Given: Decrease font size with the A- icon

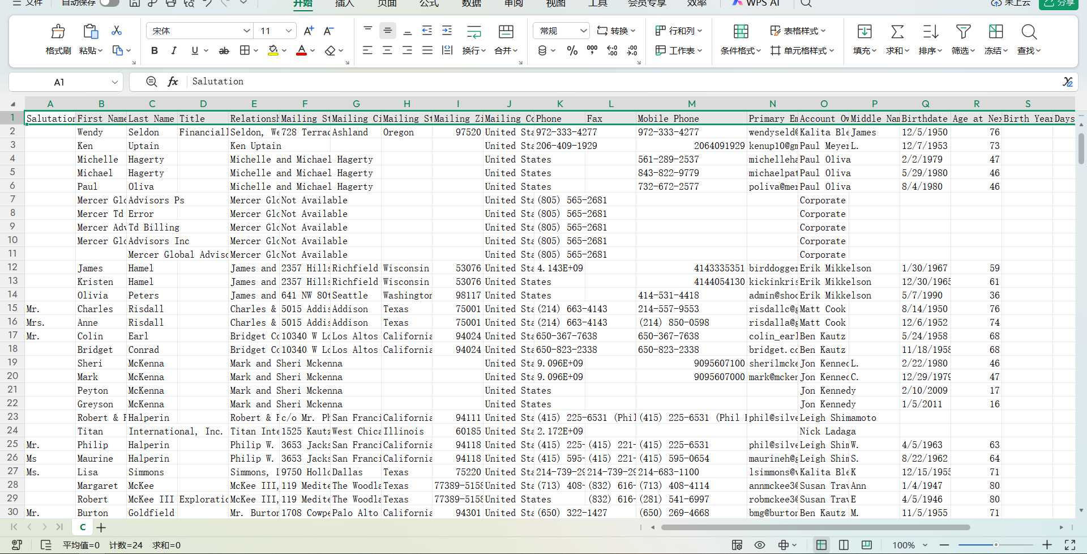Looking at the screenshot, I should (328, 31).
